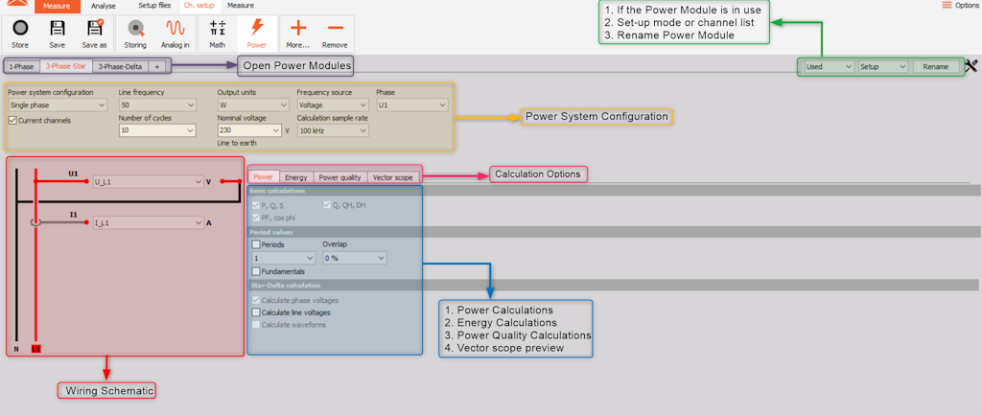Open Power system configuration dropdown
The height and width of the screenshot is (415, 982).
pos(57,105)
